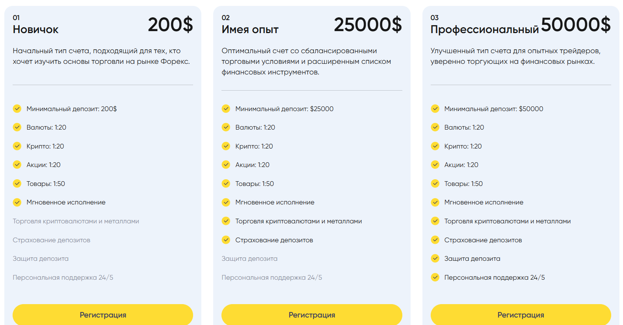Click the 25000$ price label
The height and width of the screenshot is (325, 623).
point(368,24)
